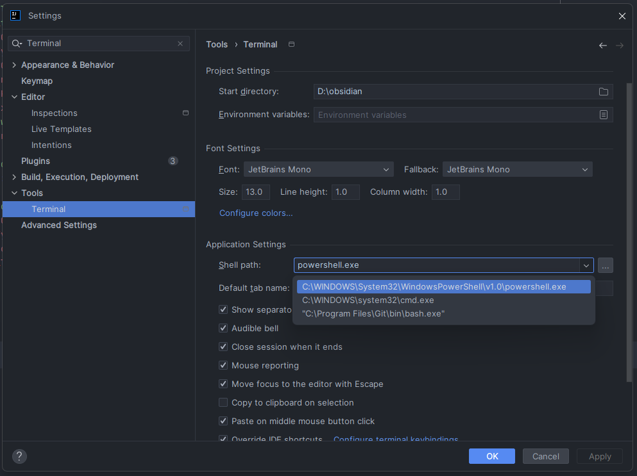Select cmd.exe from the shell path list
The height and width of the screenshot is (476, 637).
[x=368, y=300]
